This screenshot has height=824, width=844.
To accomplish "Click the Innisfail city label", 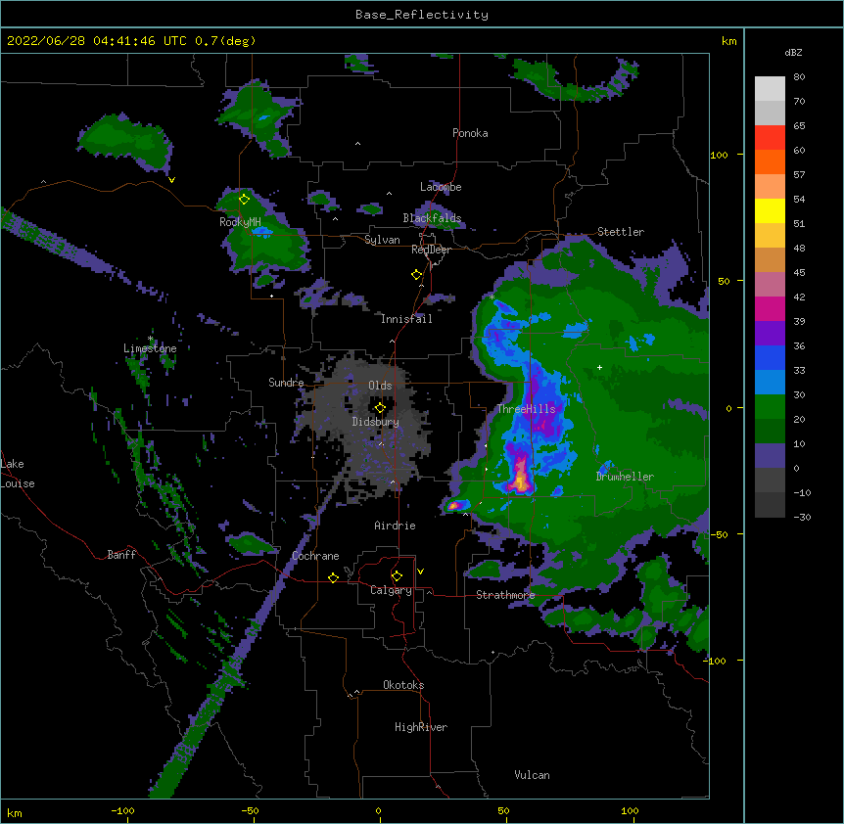I will tap(406, 319).
